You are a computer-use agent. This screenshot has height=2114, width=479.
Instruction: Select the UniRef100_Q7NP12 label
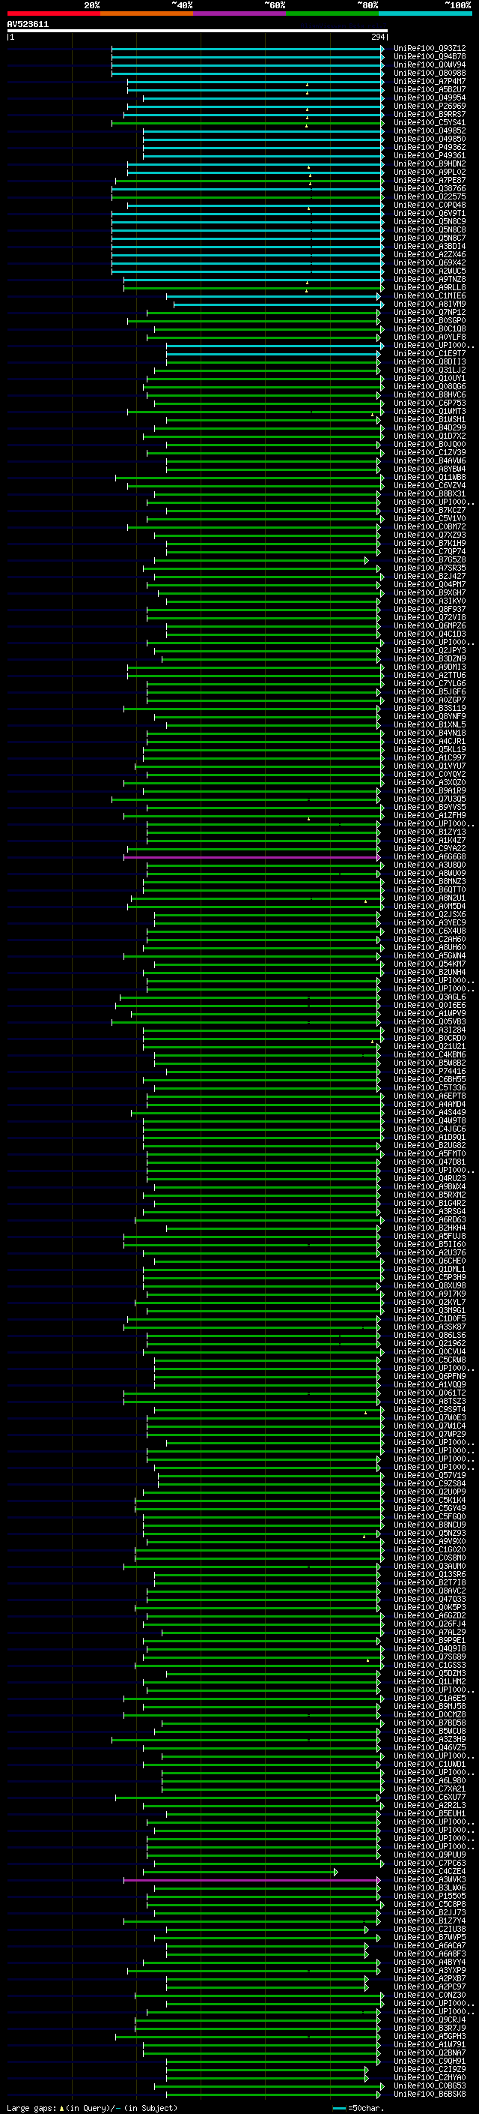tap(430, 313)
